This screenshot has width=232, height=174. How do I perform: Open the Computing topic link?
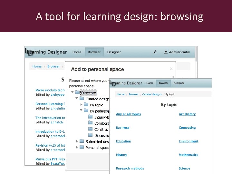[x=187, y=128]
